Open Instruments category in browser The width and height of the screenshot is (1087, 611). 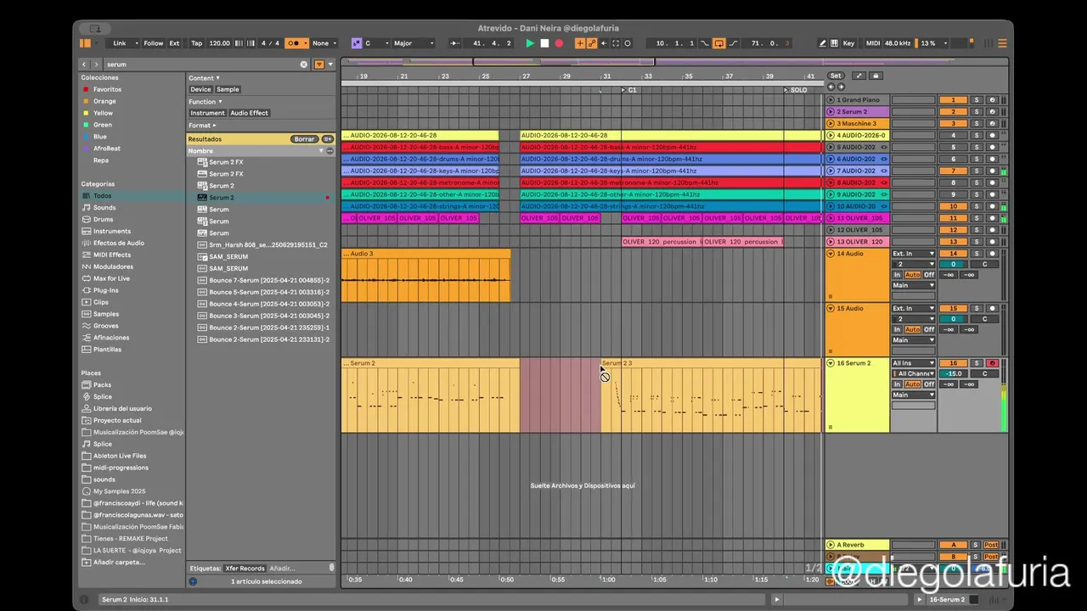pyautogui.click(x=112, y=231)
